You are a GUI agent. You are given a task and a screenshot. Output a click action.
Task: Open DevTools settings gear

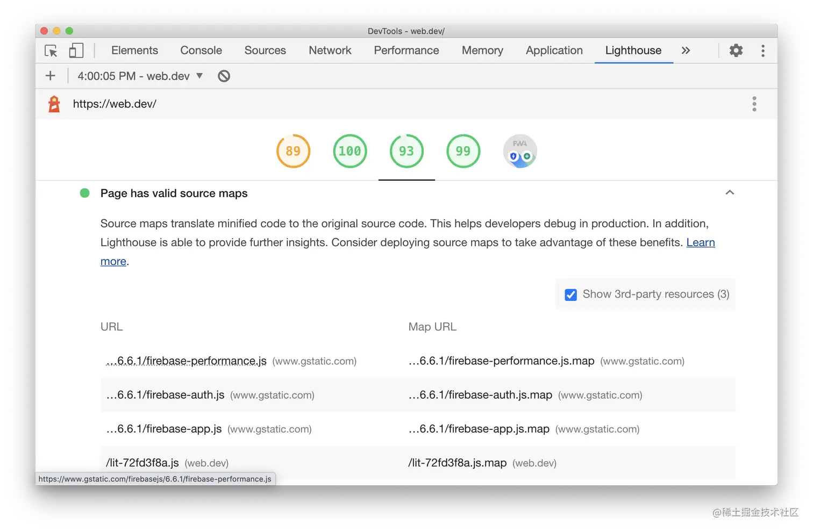point(736,51)
